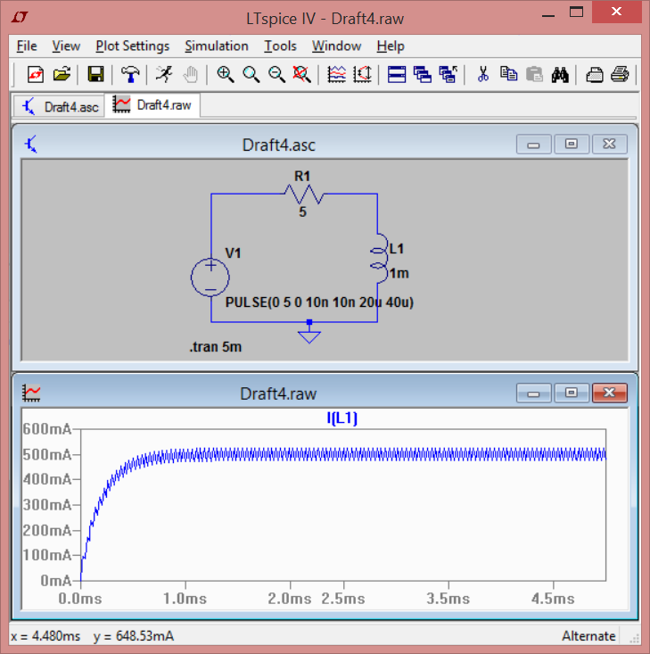This screenshot has width=650, height=654.
Task: Click the 4.5ms x-axis label
Action: 553,599
